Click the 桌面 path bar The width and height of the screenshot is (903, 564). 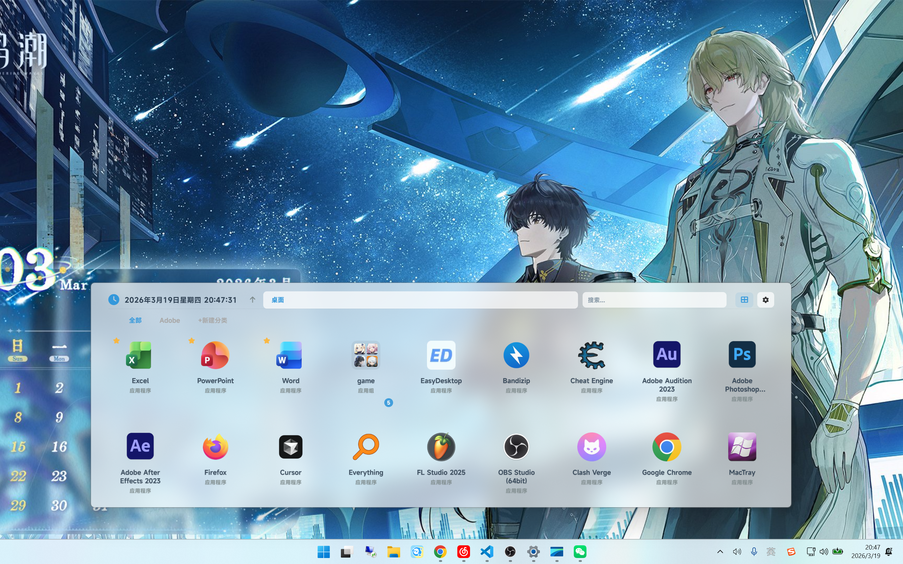coord(420,300)
